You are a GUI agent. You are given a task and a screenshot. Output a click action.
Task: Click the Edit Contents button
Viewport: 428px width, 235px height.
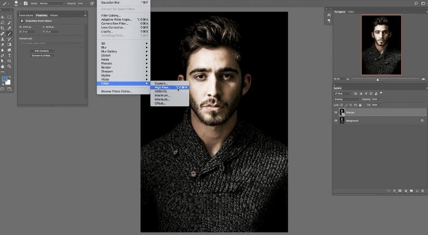click(42, 51)
